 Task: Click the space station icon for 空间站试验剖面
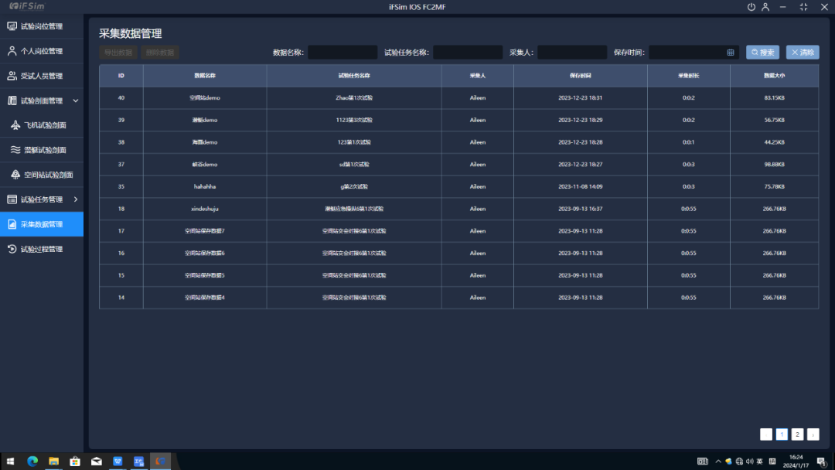pos(15,175)
